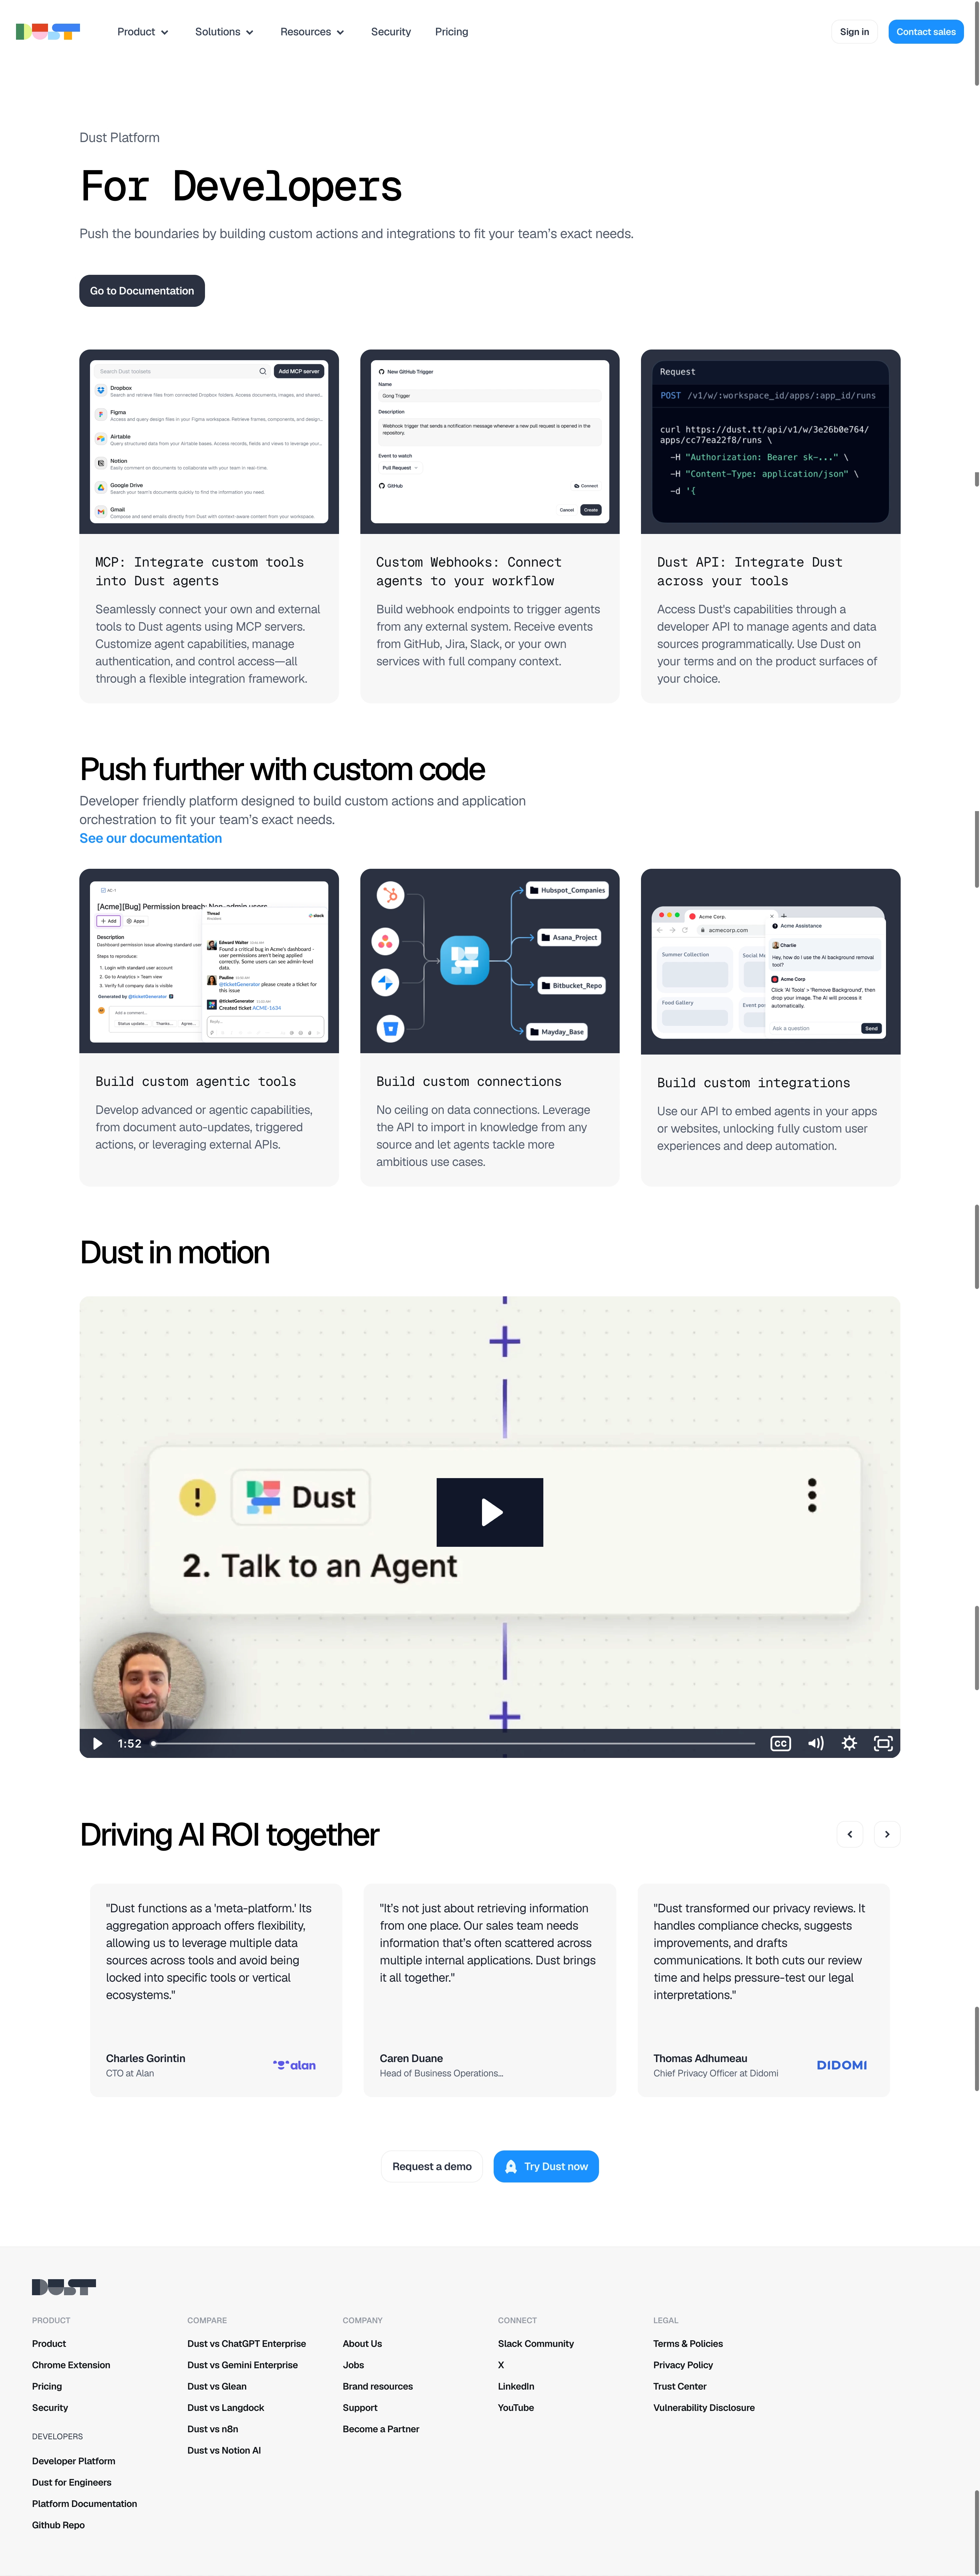Open Build custom agentic tools thumbnail
The image size is (980, 2576).
[x=209, y=961]
